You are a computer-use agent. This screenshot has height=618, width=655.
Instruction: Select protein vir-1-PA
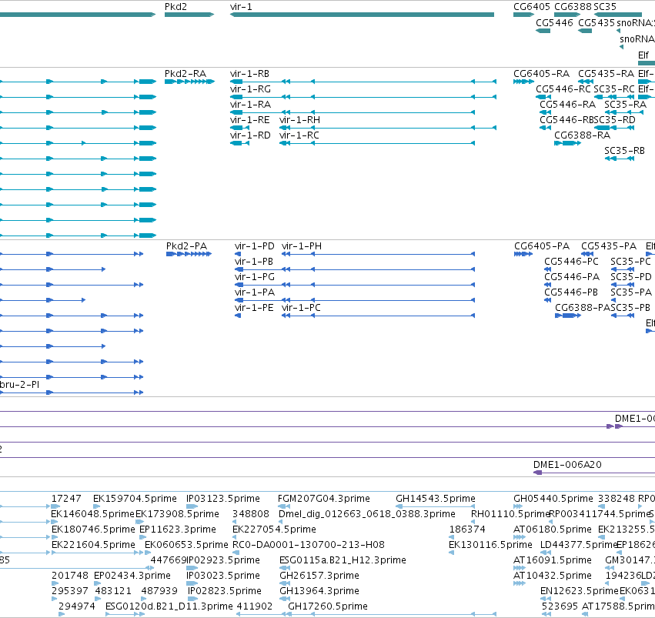[255, 292]
